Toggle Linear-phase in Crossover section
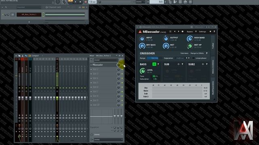Viewport: 259px width, 145px height. click(200, 58)
